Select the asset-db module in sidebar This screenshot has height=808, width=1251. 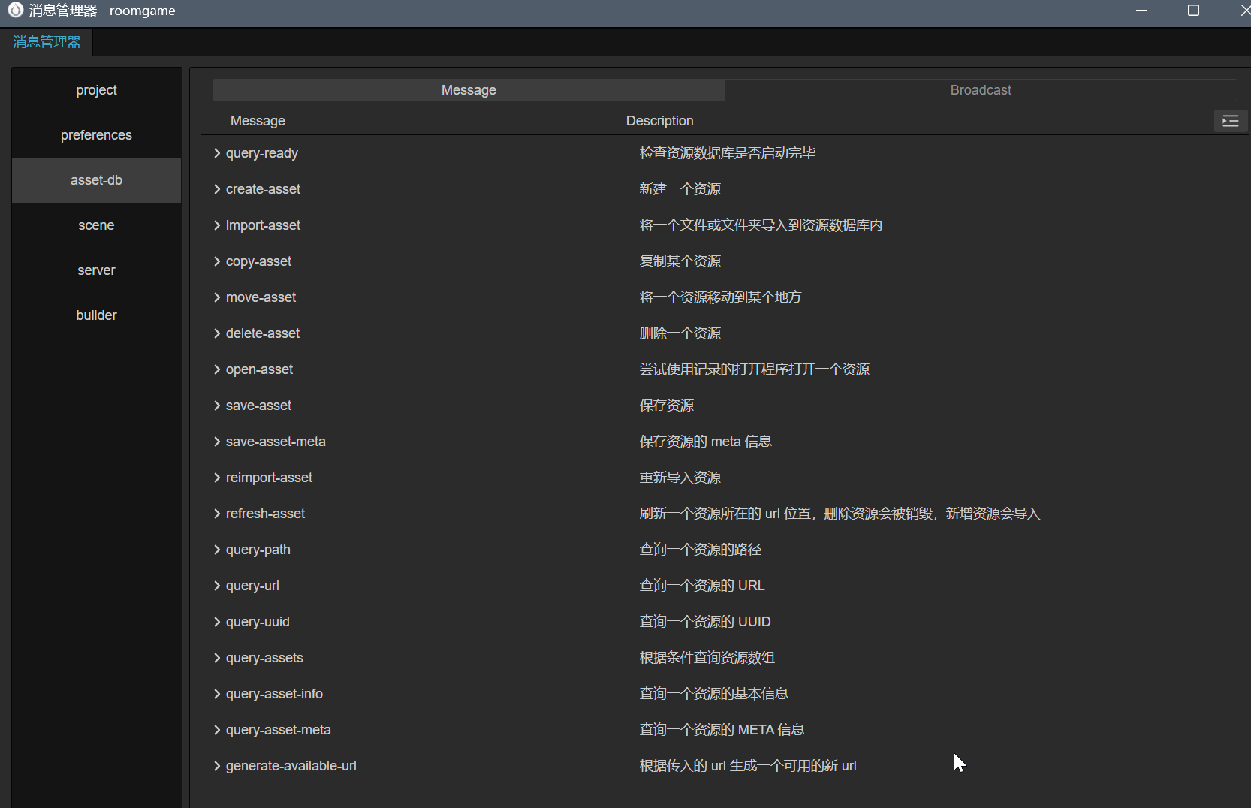pos(96,180)
